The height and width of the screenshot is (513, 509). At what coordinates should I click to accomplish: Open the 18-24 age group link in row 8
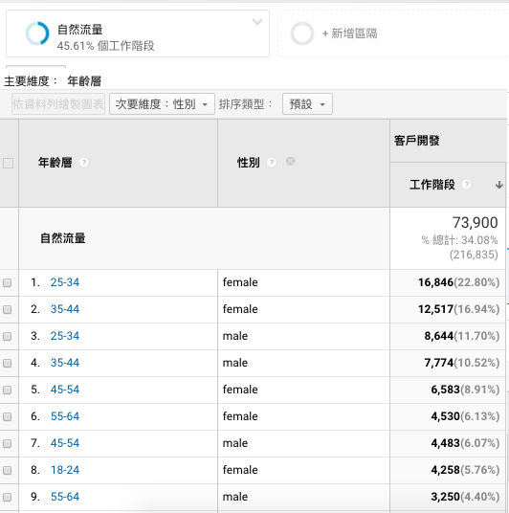pos(65,470)
